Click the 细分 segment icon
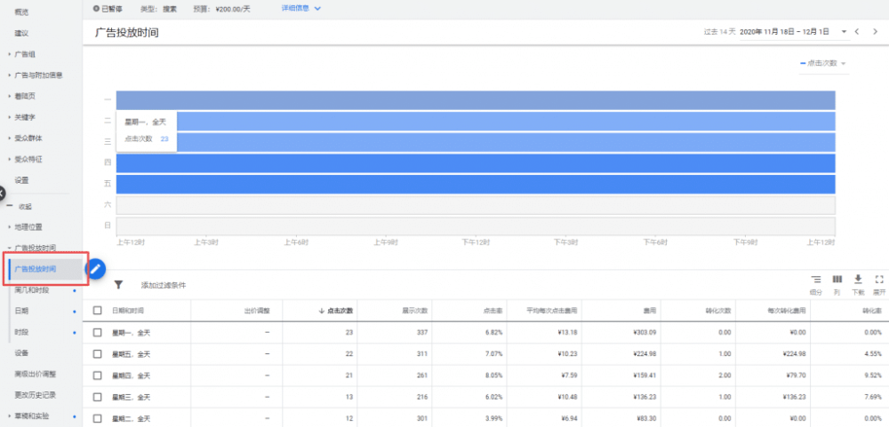Viewport: 889px width, 427px height. click(x=815, y=279)
